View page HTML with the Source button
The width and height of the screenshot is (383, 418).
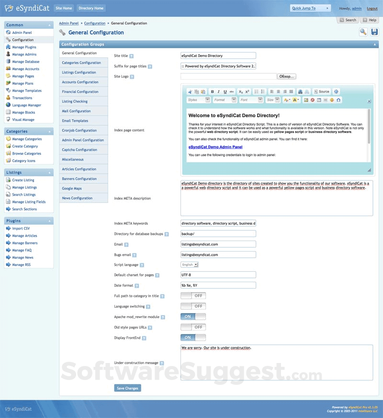click(x=323, y=91)
